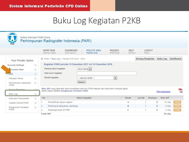Click Perhimpunan Radiografer Indonesia (PARI) title
189x142 pixels.
[x=56, y=41]
